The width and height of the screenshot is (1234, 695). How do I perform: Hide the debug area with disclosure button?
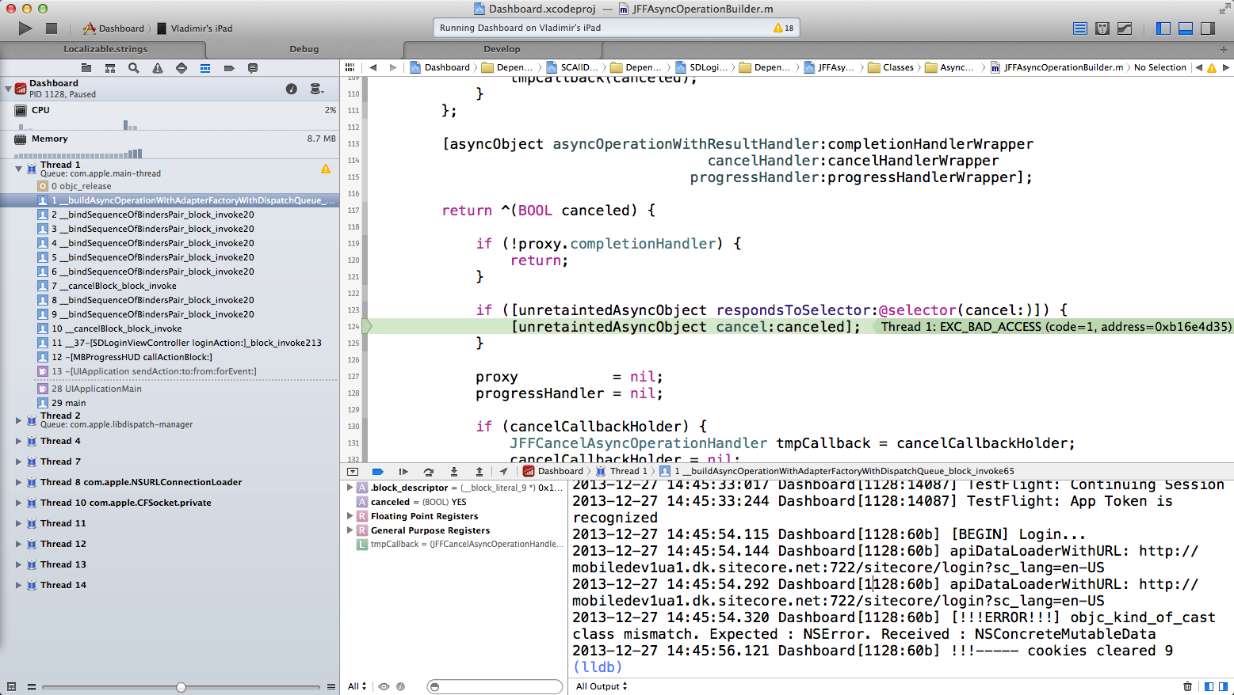click(353, 471)
